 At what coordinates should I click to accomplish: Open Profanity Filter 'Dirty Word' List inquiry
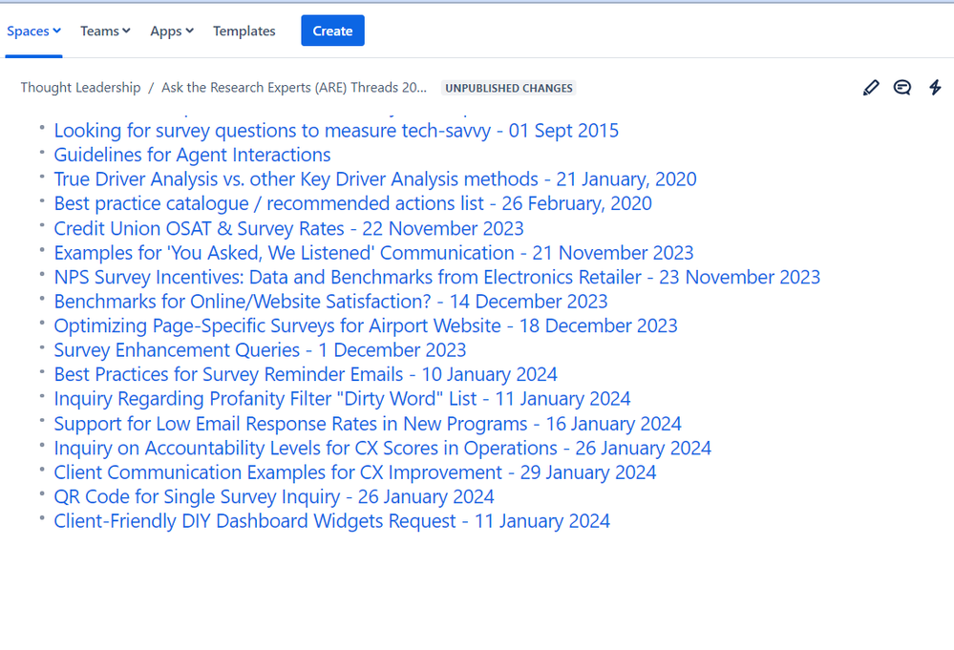coord(343,398)
